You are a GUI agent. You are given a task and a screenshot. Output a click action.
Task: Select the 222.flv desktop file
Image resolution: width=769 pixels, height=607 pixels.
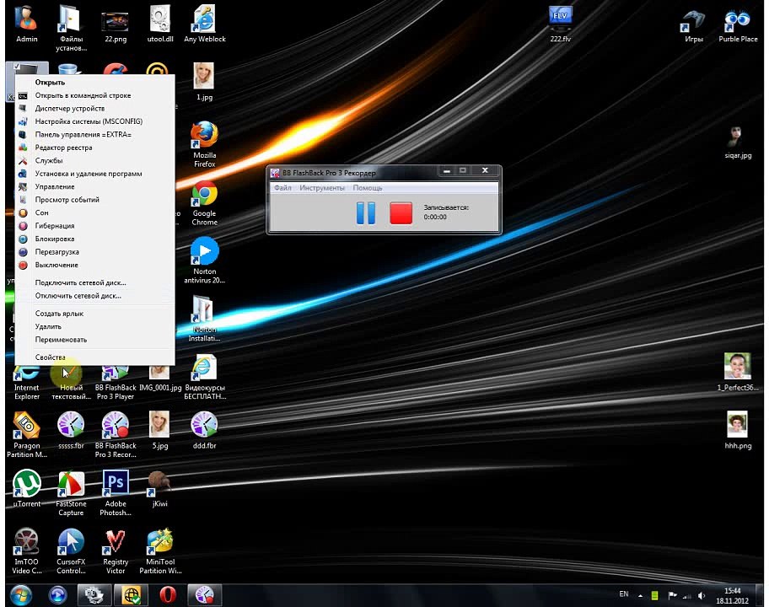[x=560, y=23]
